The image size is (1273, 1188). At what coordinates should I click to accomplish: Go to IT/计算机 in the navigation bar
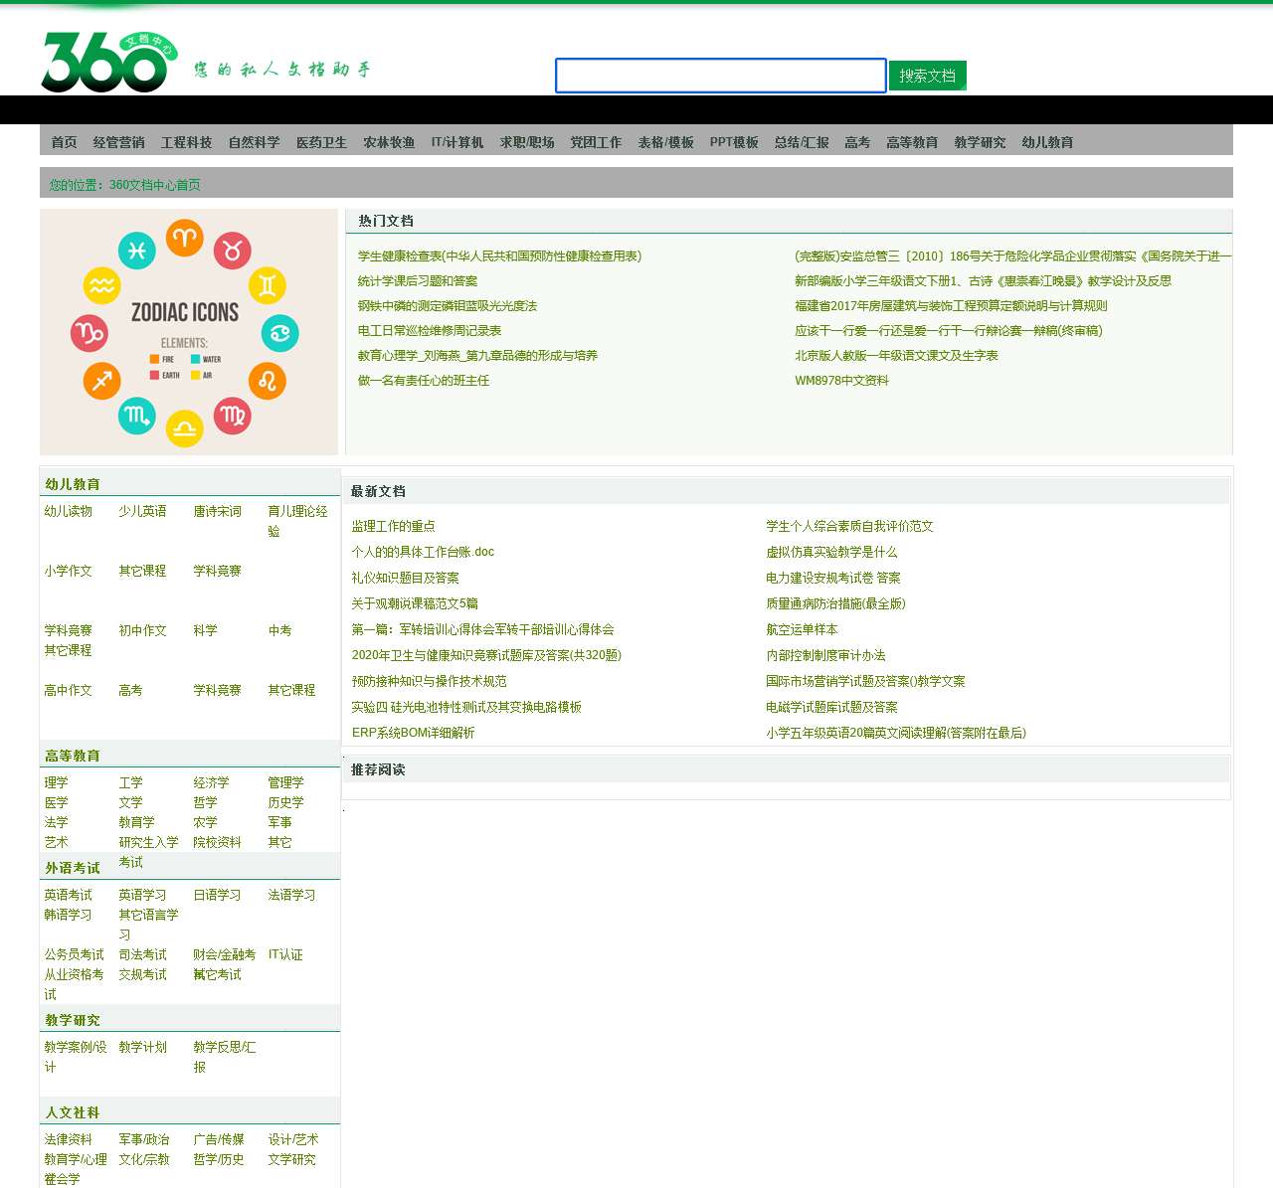(x=456, y=142)
